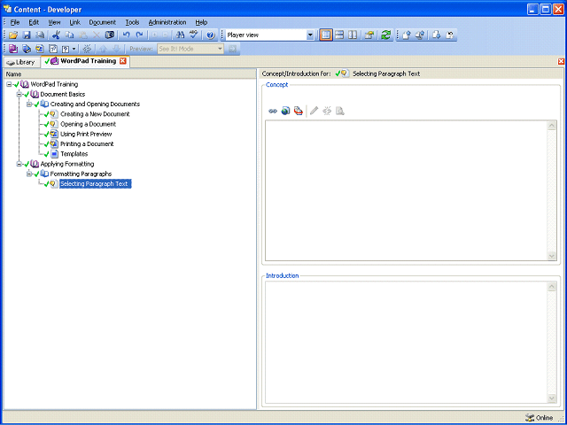Click the spell check ABC icon
The height and width of the screenshot is (425, 567).
coord(194,35)
